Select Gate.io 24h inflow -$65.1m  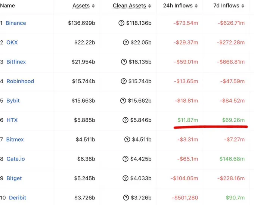click(x=188, y=159)
